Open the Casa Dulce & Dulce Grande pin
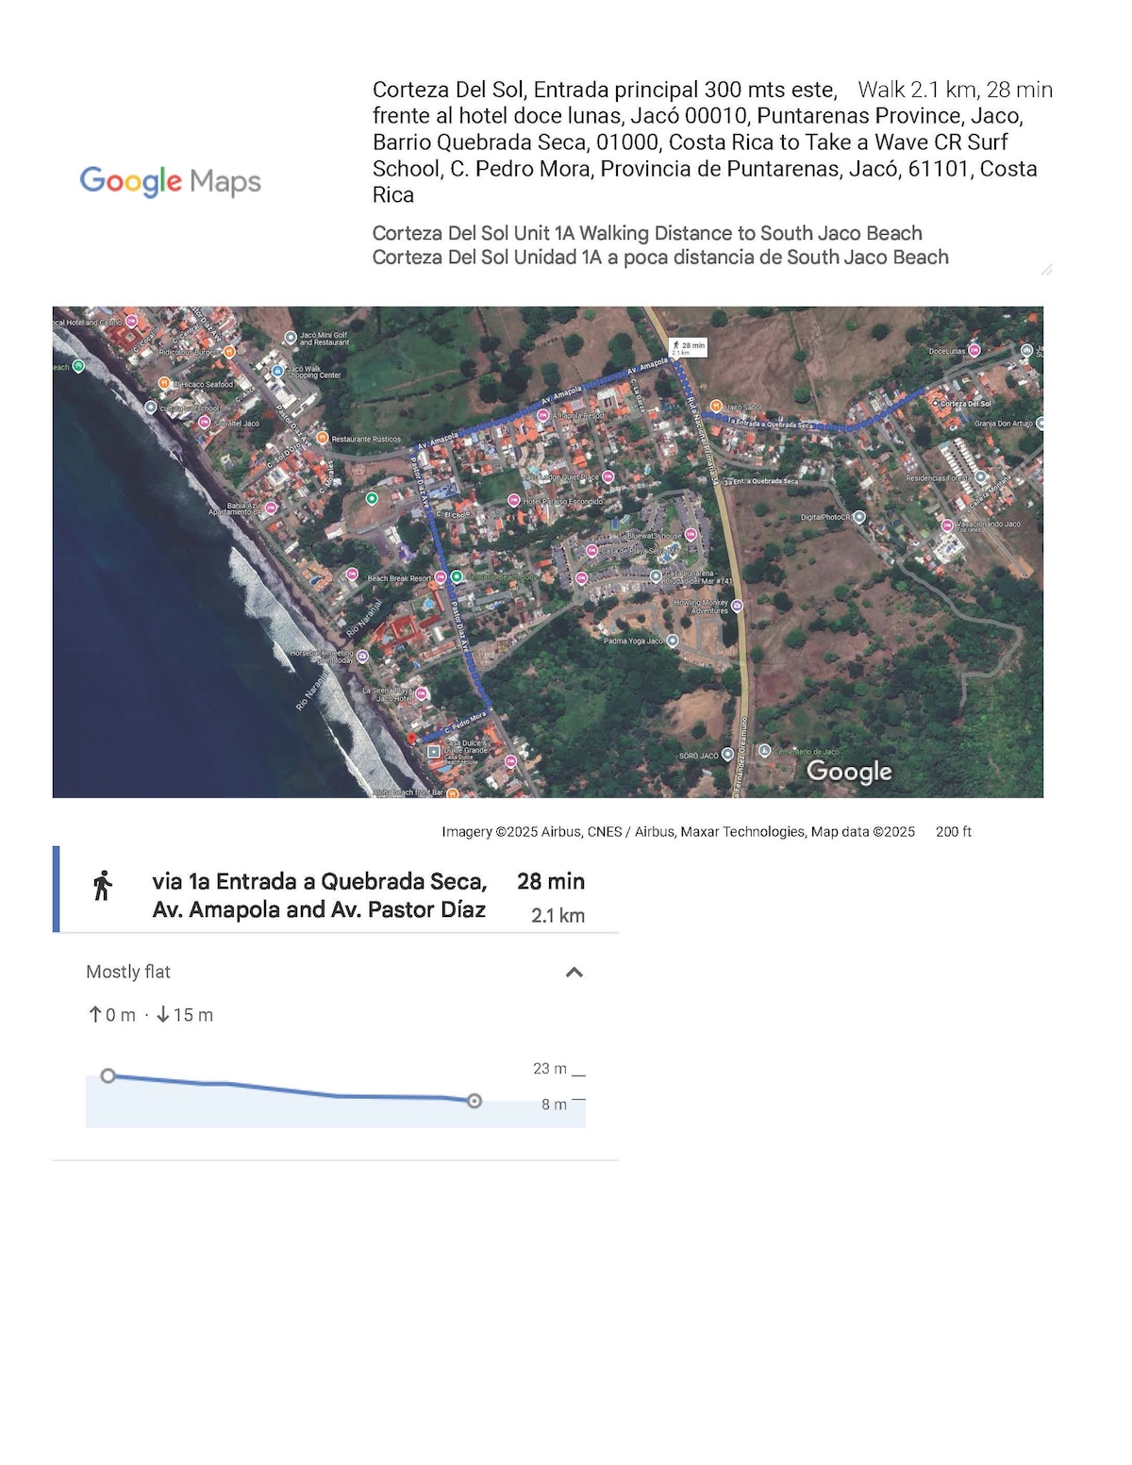1132x1465 pixels. pyautogui.click(x=434, y=752)
